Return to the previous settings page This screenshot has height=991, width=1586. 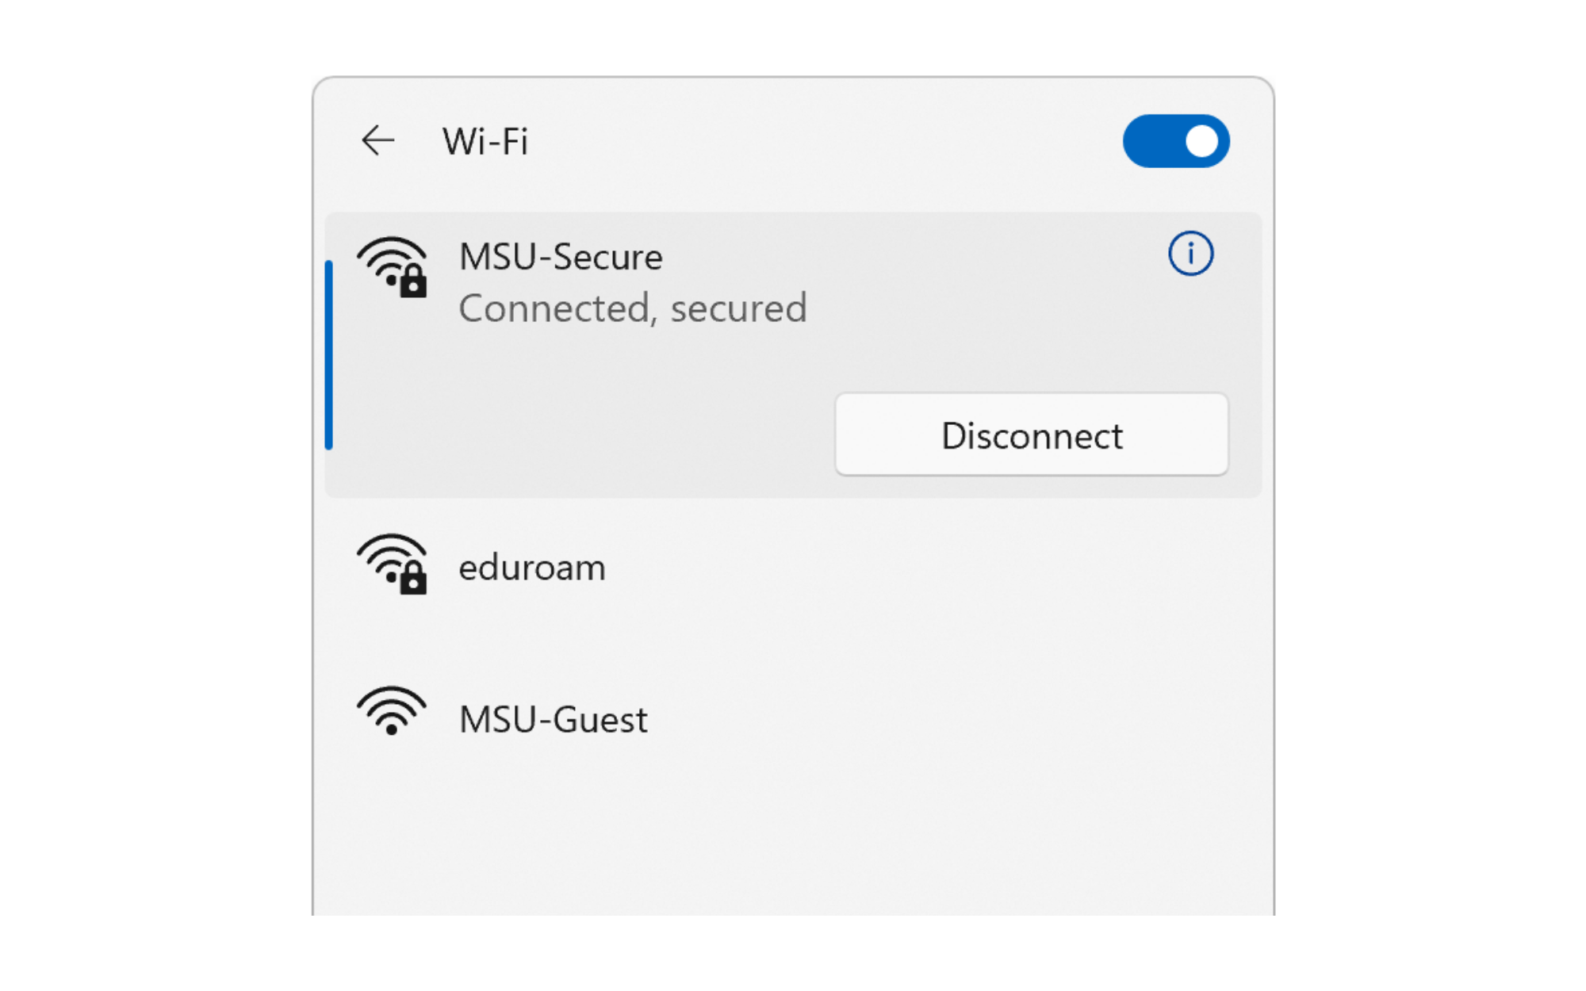(x=378, y=140)
